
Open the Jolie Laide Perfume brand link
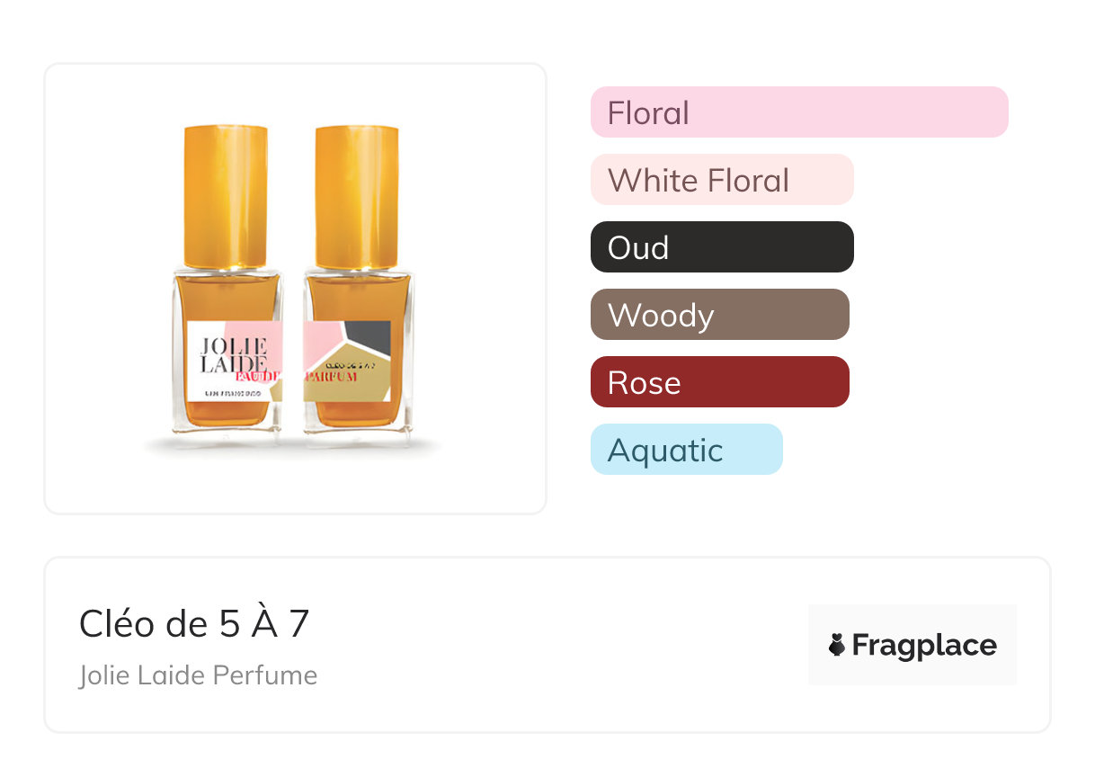tap(198, 675)
